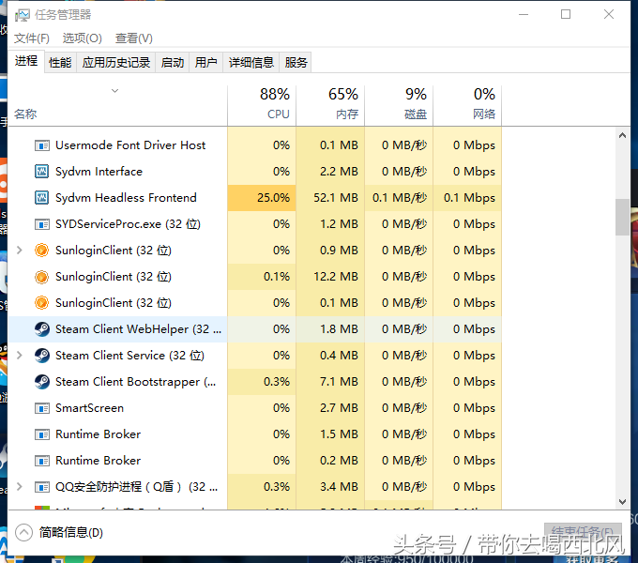This screenshot has width=638, height=563.
Task: Maximize the Task Manager window
Action: (x=566, y=14)
